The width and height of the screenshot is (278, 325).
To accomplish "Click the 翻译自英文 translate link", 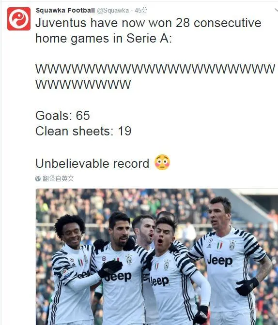I will point(58,178).
